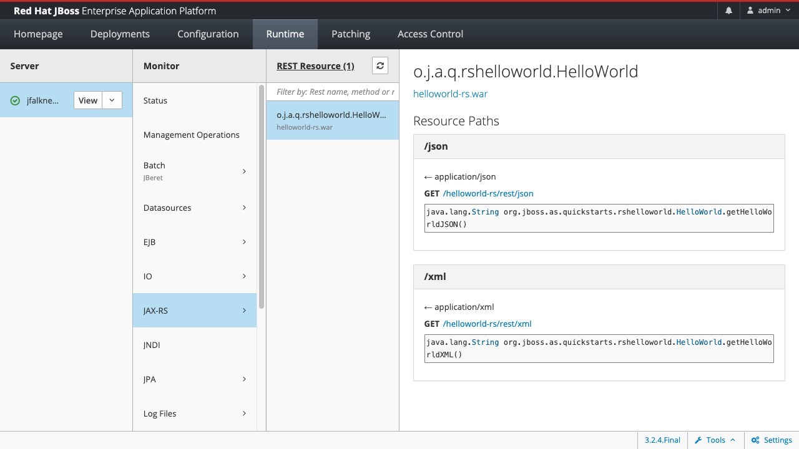This screenshot has width=799, height=449.
Task: Click the Monitor column scrollbar
Action: pyautogui.click(x=262, y=196)
